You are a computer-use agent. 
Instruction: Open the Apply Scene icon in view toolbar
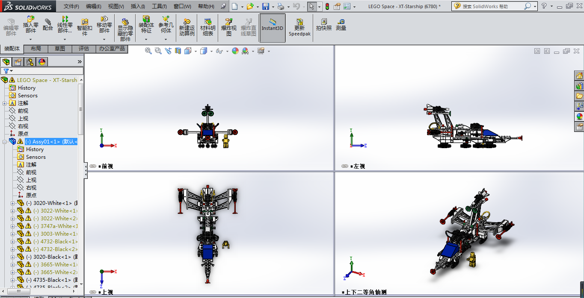pos(245,51)
